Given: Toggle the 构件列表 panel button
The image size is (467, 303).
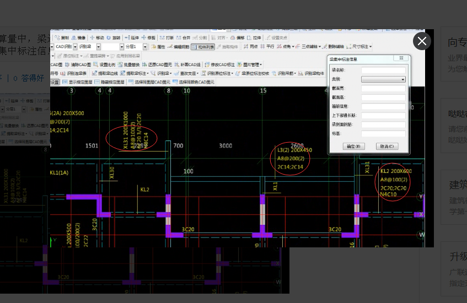Looking at the screenshot, I should point(203,47).
